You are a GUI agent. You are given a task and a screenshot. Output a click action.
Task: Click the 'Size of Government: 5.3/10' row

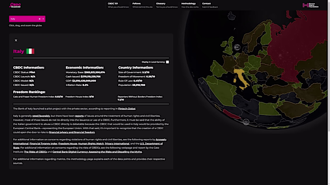[x=134, y=72]
